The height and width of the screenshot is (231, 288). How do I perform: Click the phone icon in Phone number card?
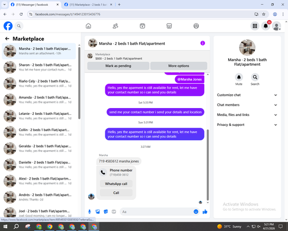pyautogui.click(x=103, y=172)
